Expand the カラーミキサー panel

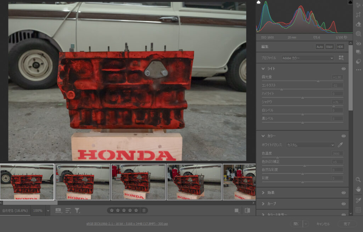tap(263, 215)
